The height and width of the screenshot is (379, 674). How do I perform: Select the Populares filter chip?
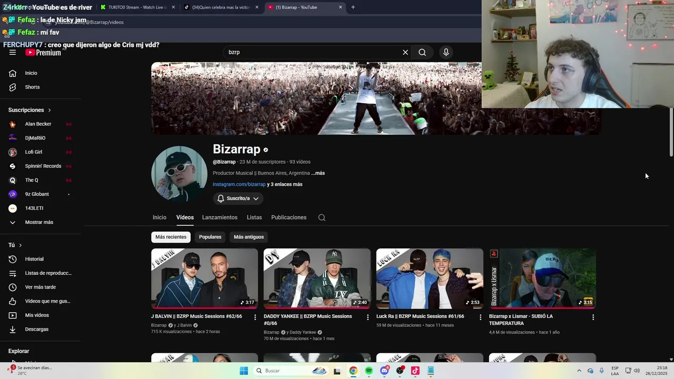tap(210, 237)
